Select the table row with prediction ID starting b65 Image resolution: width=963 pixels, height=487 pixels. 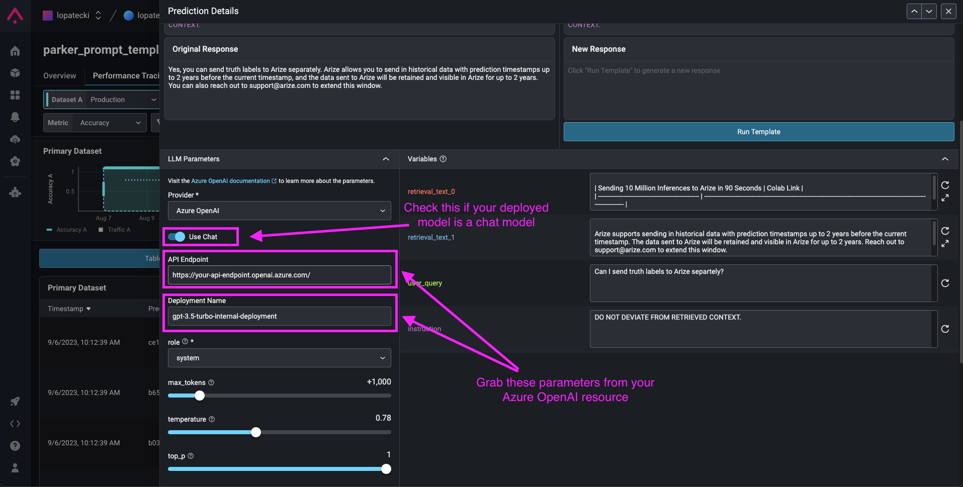click(100, 393)
